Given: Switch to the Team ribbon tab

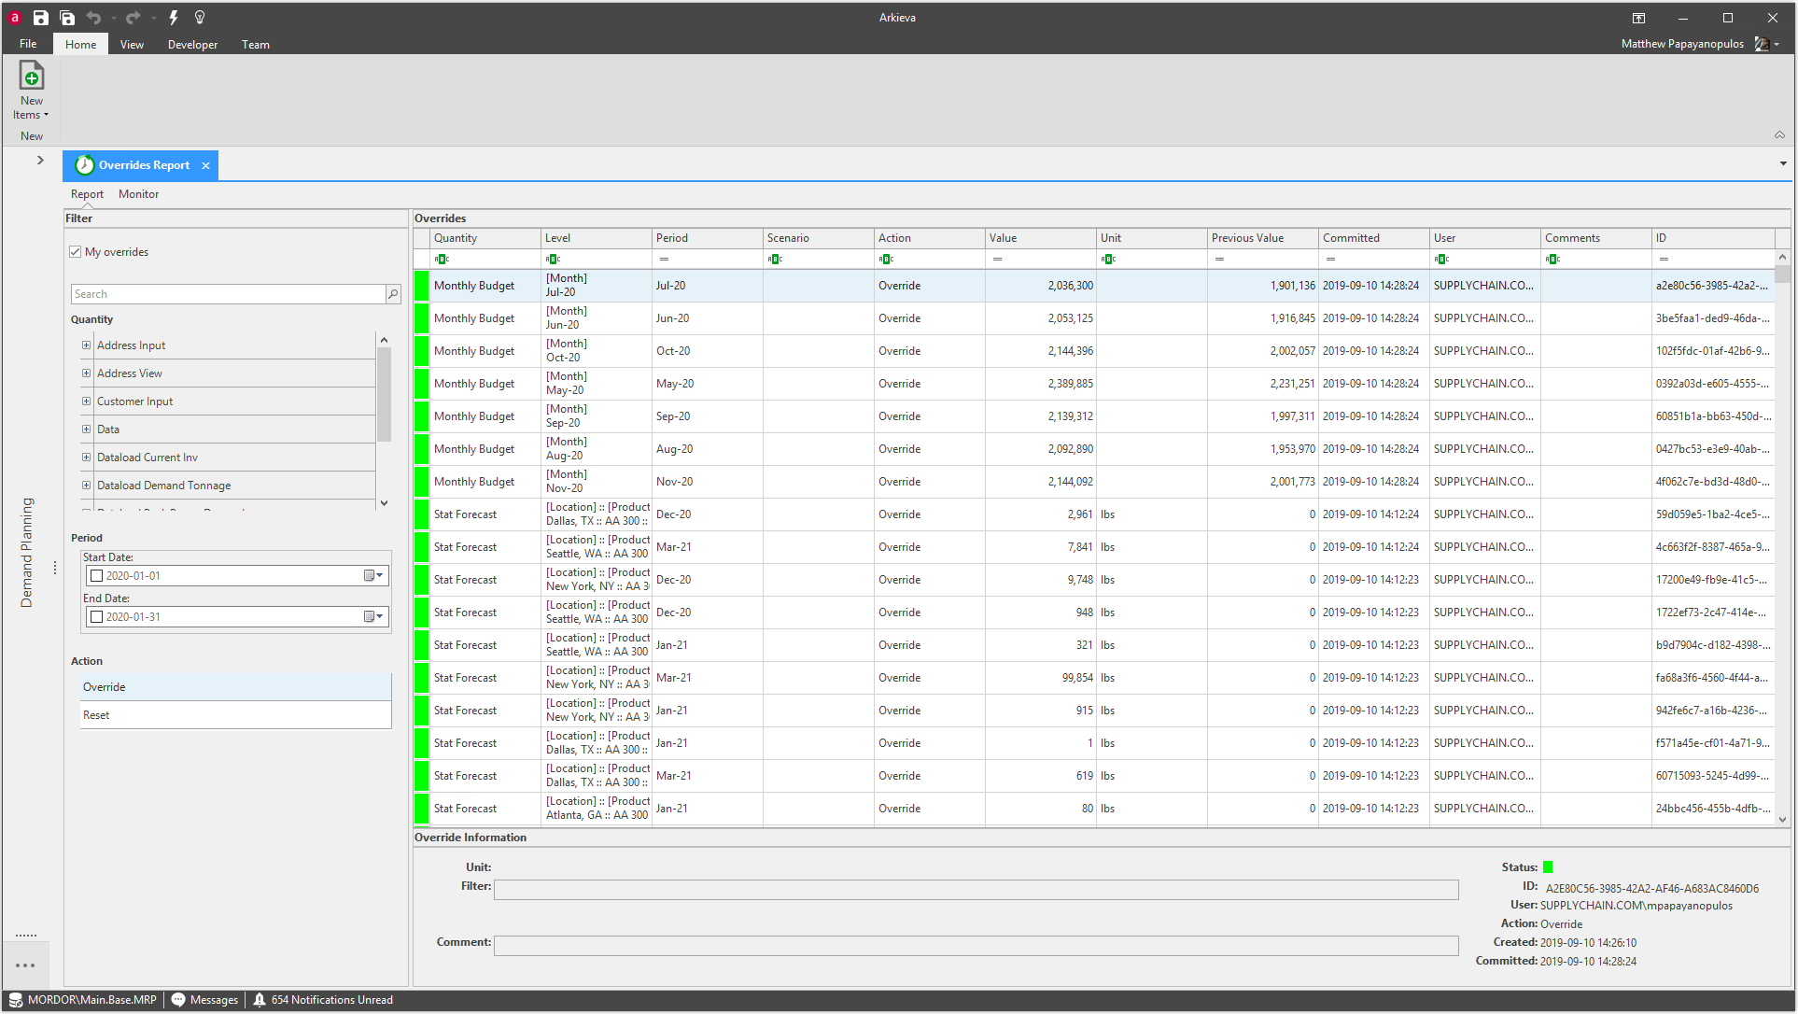Looking at the screenshot, I should click(x=255, y=44).
